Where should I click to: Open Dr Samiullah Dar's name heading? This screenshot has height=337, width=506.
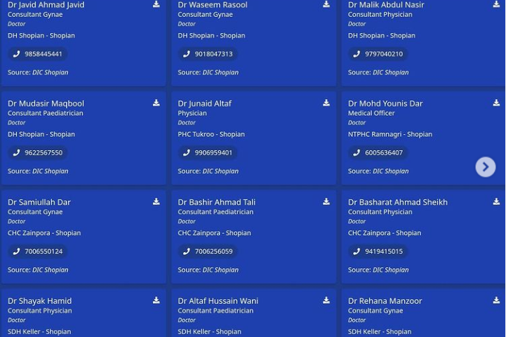point(39,202)
